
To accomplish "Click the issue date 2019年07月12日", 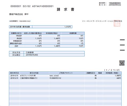I will [x=115, y=5].
